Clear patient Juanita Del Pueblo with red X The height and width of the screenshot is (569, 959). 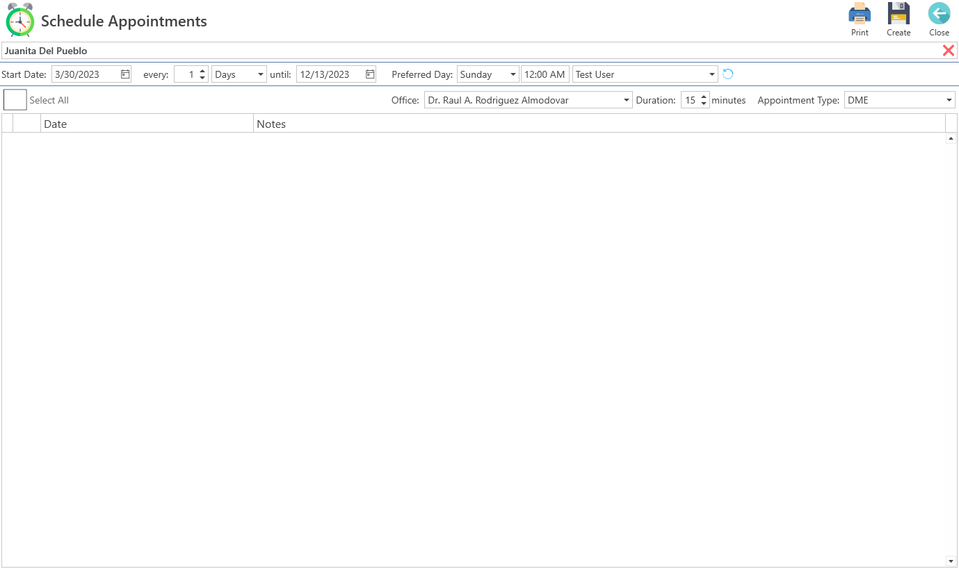coord(949,50)
